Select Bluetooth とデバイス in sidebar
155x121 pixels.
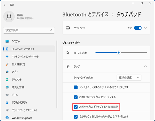[x=29, y=49]
